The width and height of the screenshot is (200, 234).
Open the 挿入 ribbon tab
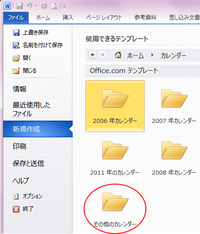[68, 18]
